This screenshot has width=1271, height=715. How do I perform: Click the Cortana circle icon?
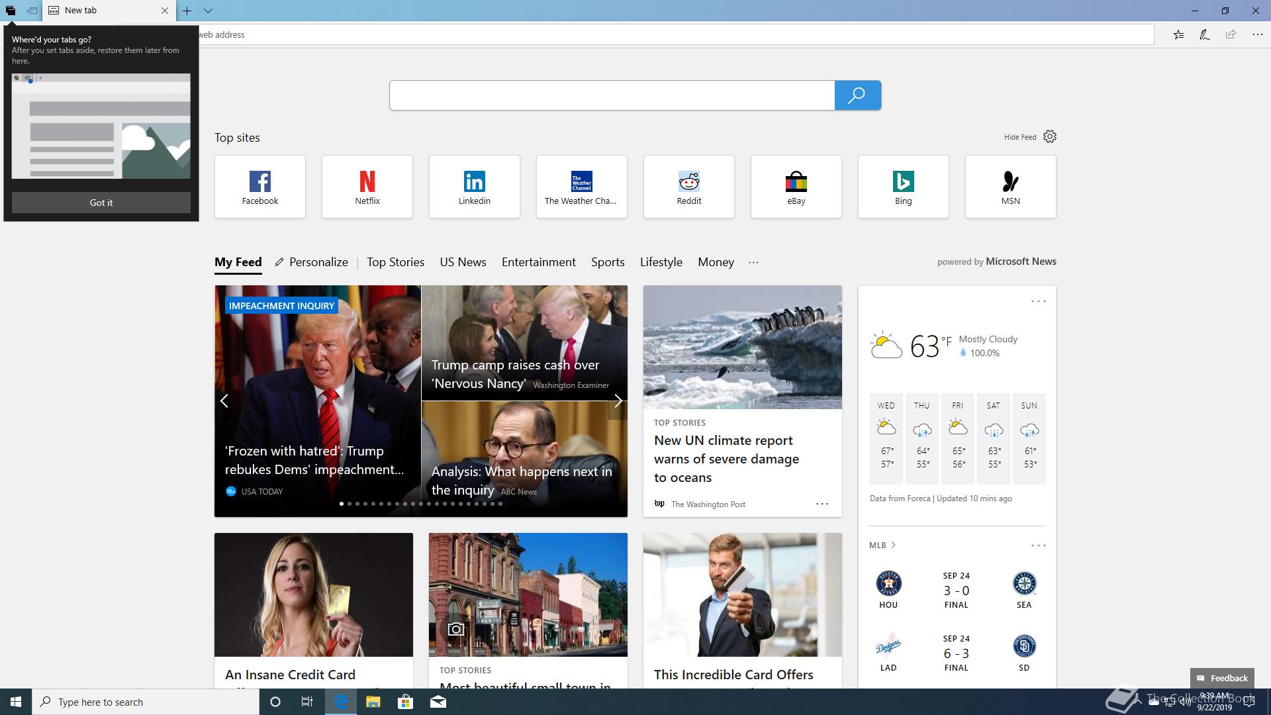coord(275,702)
